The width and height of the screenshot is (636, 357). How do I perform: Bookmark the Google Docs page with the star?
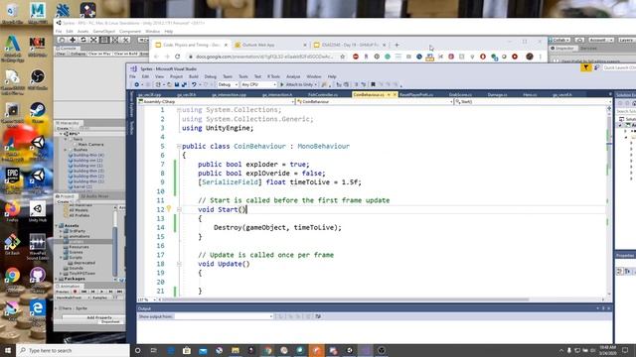(x=342, y=57)
